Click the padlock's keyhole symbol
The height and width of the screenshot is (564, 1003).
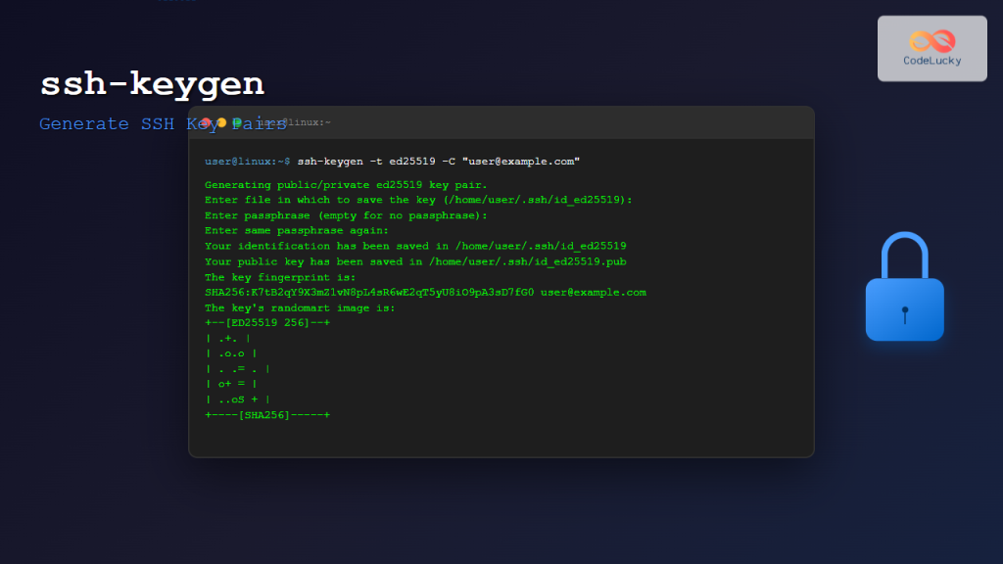(904, 313)
